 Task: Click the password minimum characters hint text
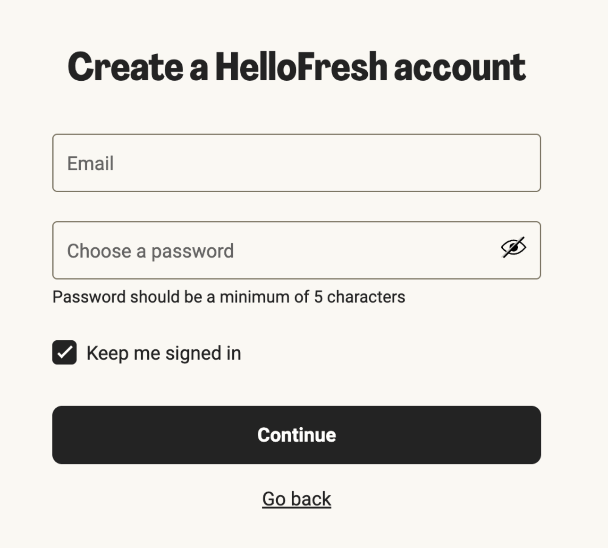coord(230,297)
